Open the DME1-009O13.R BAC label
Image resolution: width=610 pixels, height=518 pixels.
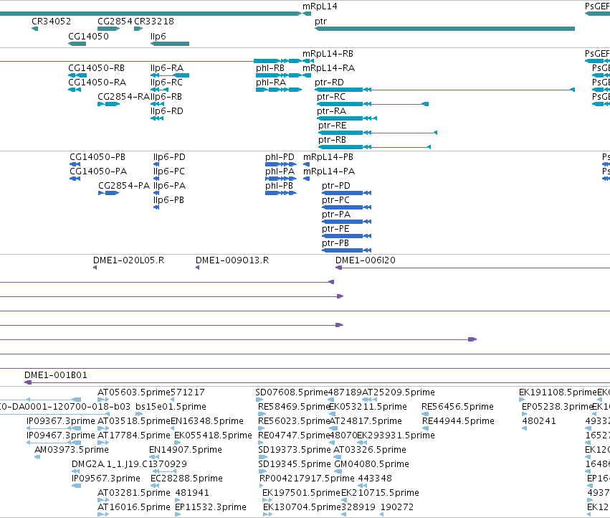point(232,260)
